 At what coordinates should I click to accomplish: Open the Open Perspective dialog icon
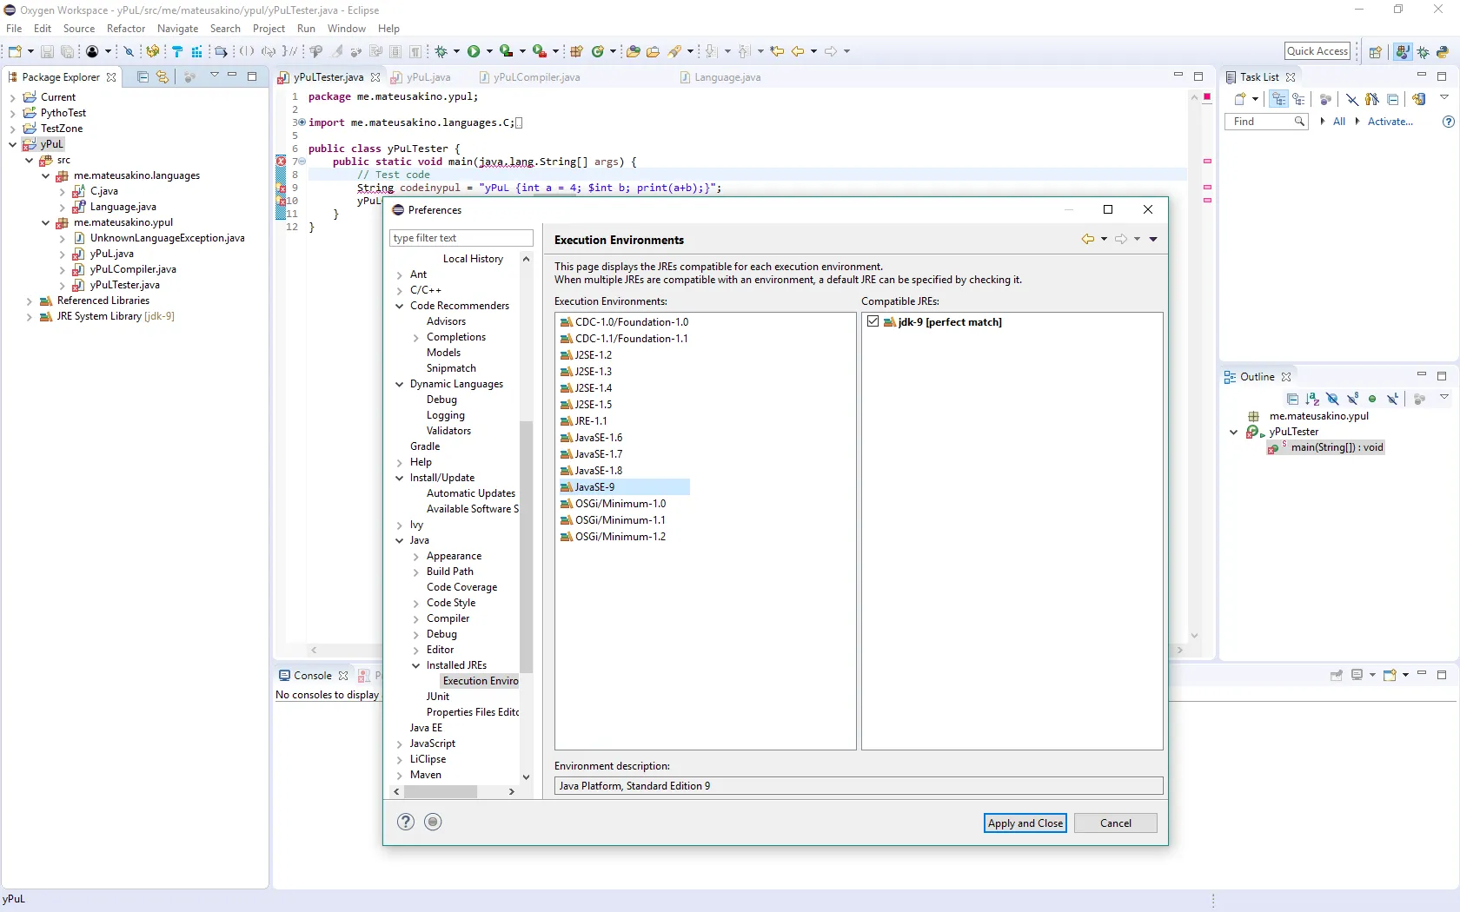1375,51
